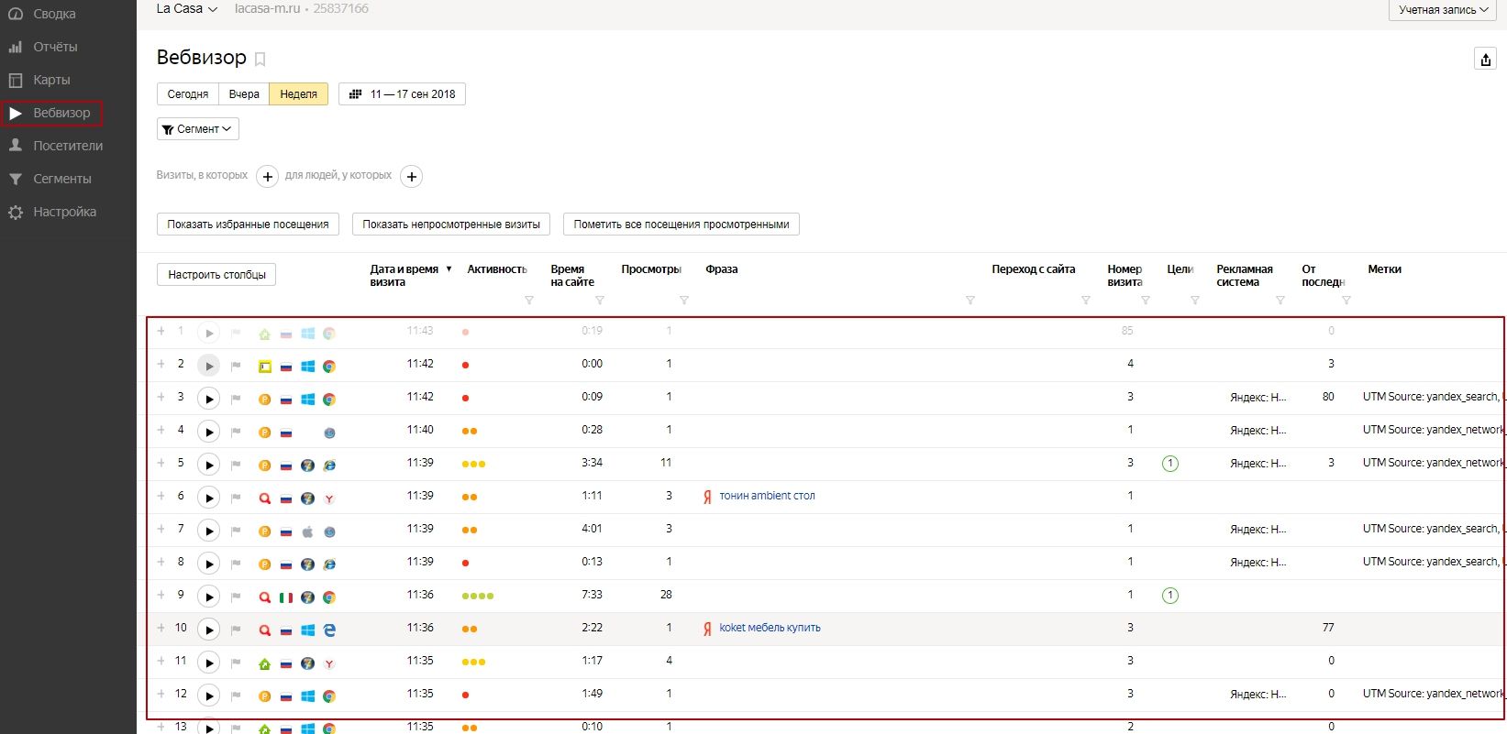Open the 11—17 сен 2018 date picker
This screenshot has width=1507, height=734.
click(x=402, y=94)
